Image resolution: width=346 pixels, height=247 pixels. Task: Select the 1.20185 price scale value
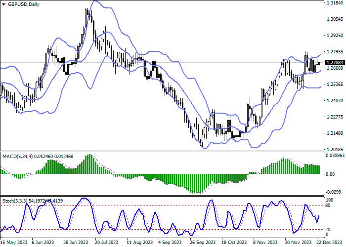click(335, 149)
